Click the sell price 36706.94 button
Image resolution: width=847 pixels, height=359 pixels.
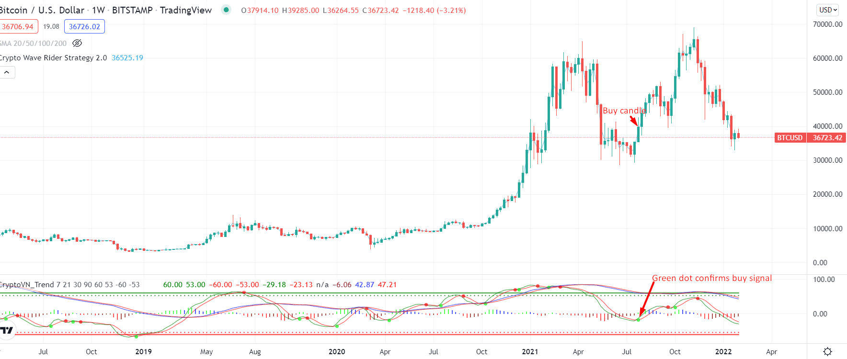pos(18,26)
